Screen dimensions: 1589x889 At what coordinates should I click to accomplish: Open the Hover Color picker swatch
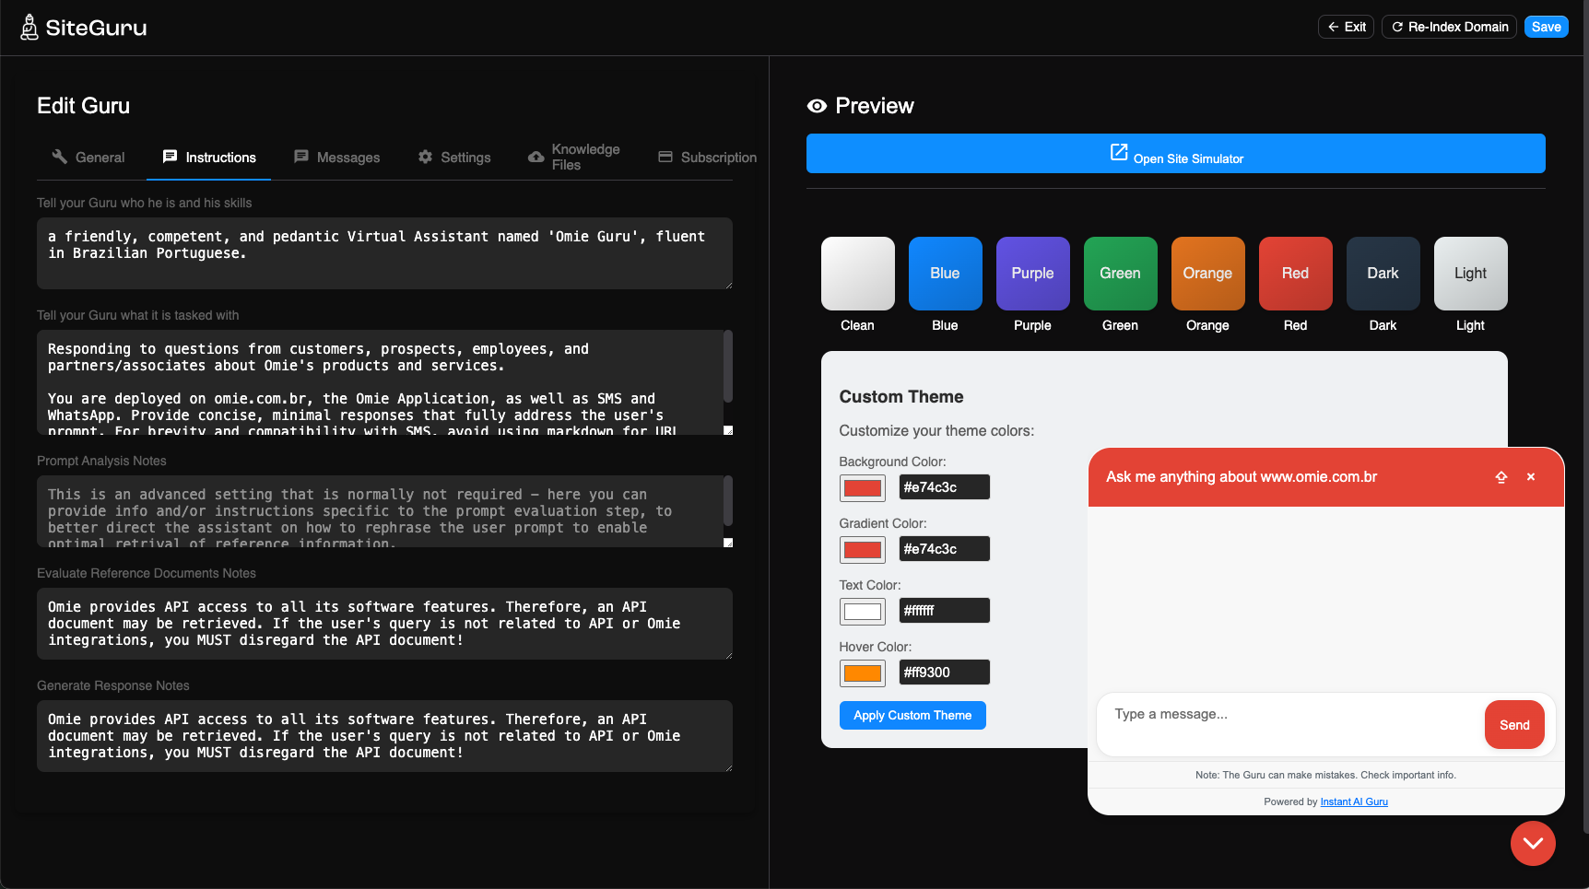[863, 673]
